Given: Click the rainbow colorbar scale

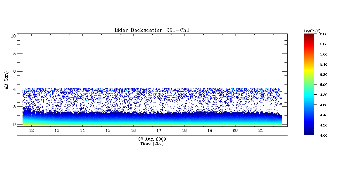Looking at the screenshot, I should tap(309, 84).
